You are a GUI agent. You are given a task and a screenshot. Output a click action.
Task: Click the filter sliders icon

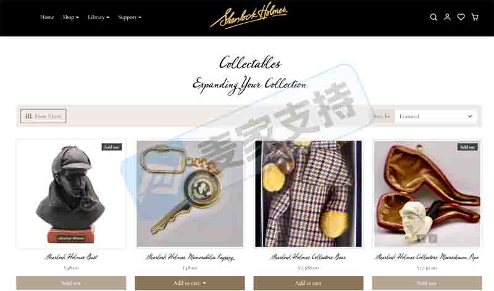28,116
